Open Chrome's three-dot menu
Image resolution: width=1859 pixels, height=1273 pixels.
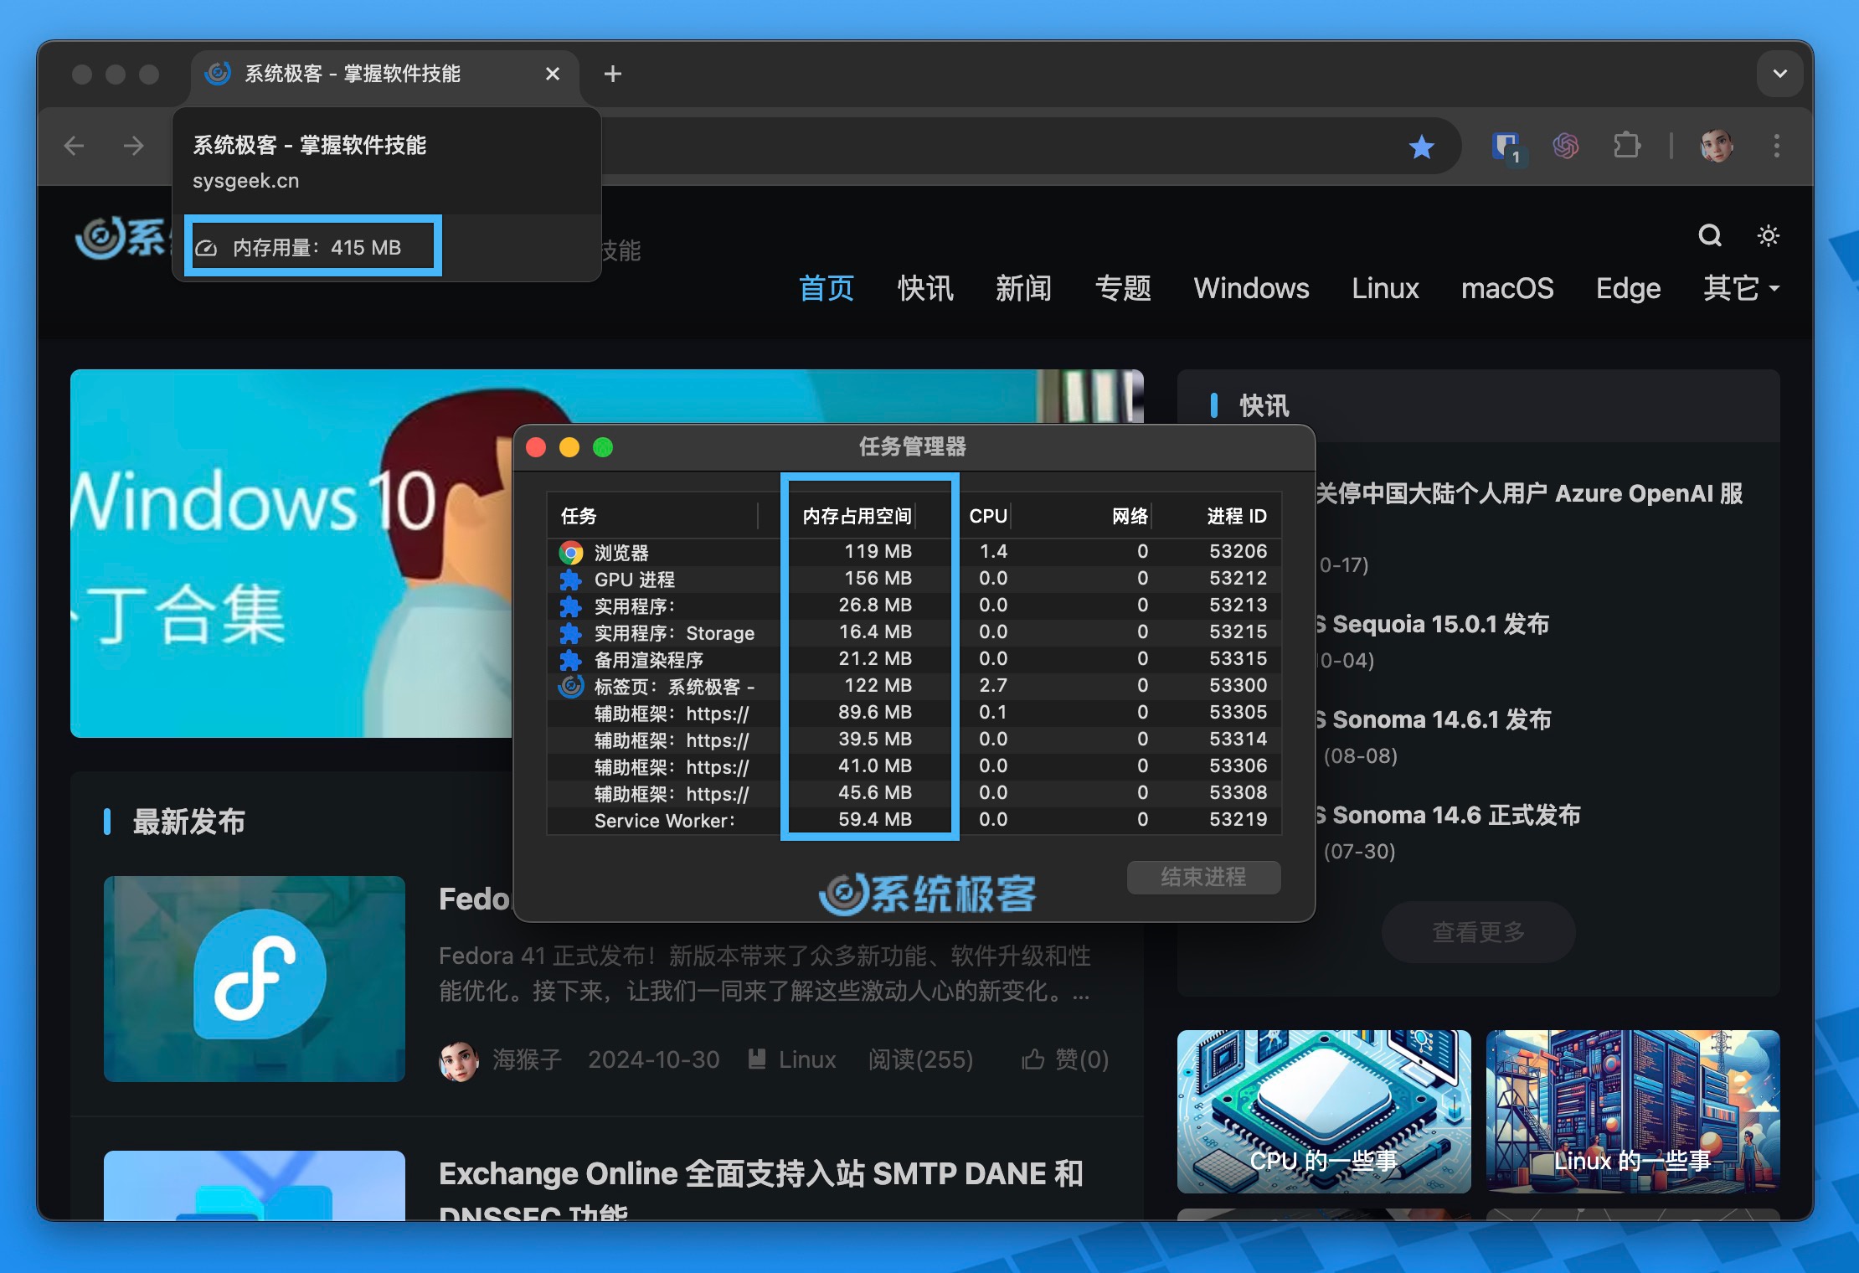click(x=1776, y=146)
